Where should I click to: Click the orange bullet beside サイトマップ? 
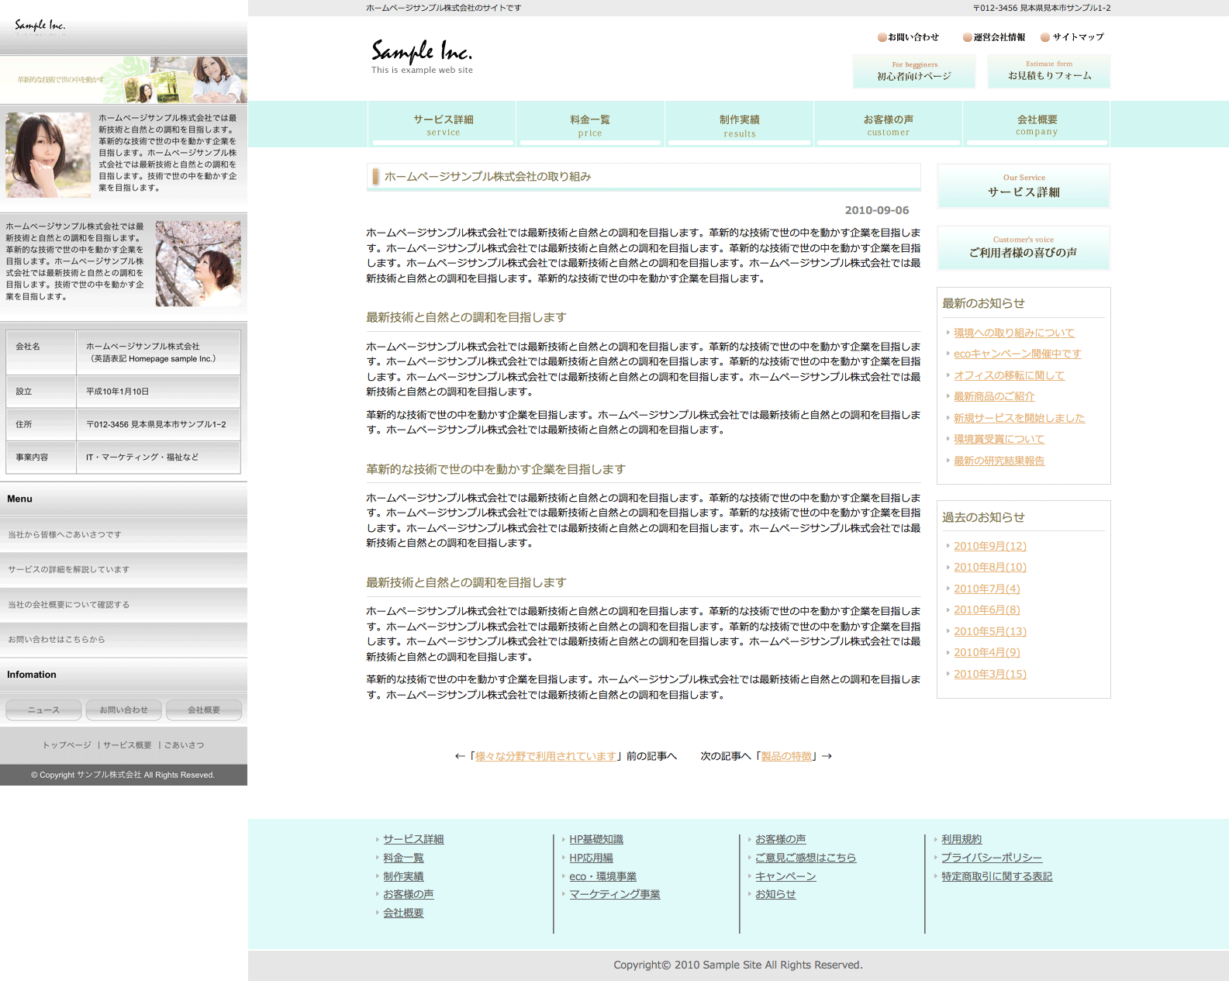click(1045, 37)
